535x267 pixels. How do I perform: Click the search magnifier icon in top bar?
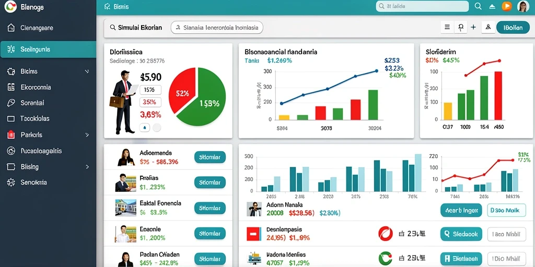pos(478,6)
